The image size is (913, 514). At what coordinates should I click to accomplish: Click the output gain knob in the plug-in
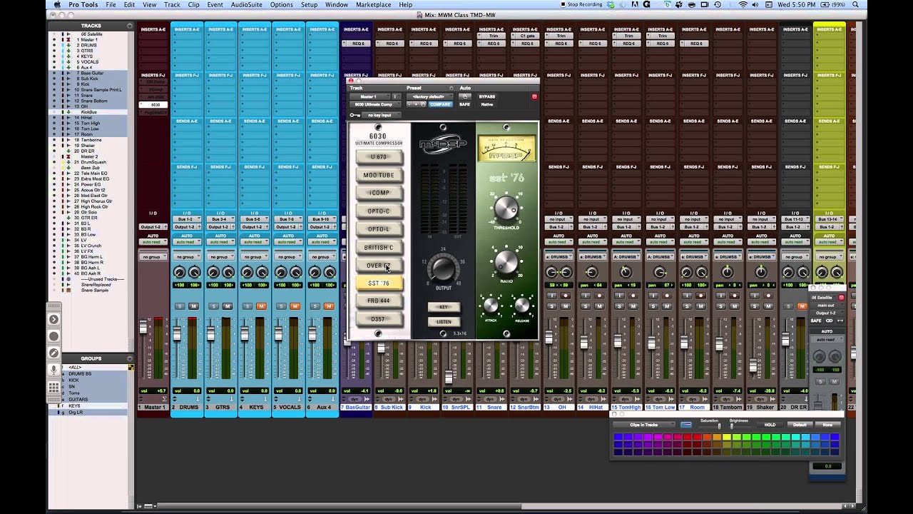pyautogui.click(x=443, y=268)
